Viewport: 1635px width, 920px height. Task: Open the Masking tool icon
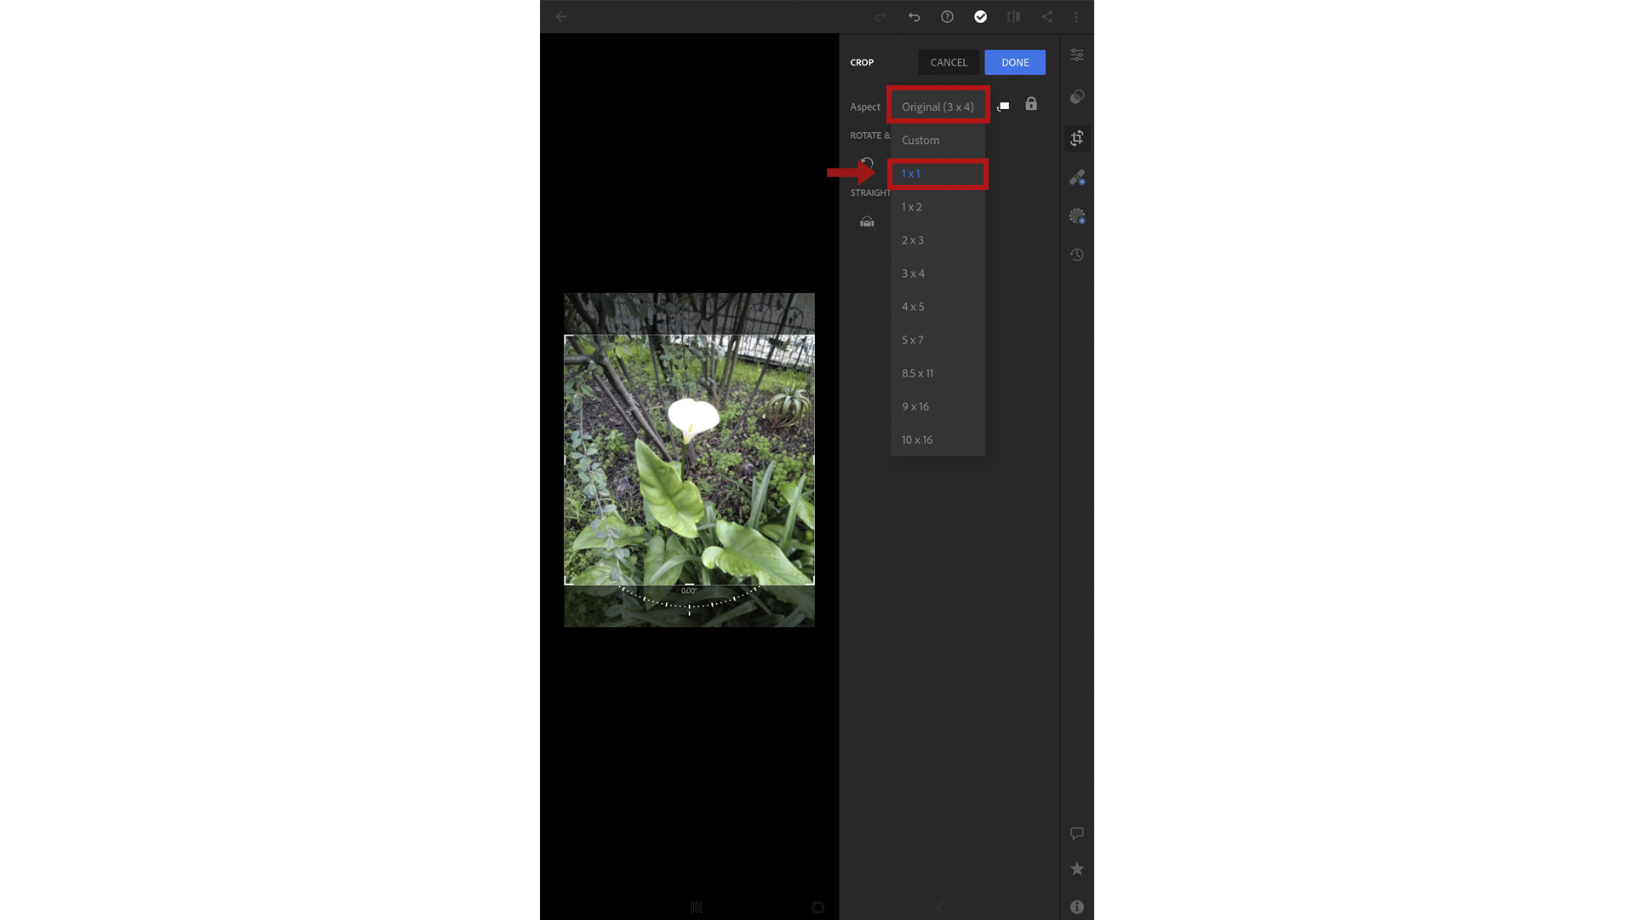point(1077,216)
